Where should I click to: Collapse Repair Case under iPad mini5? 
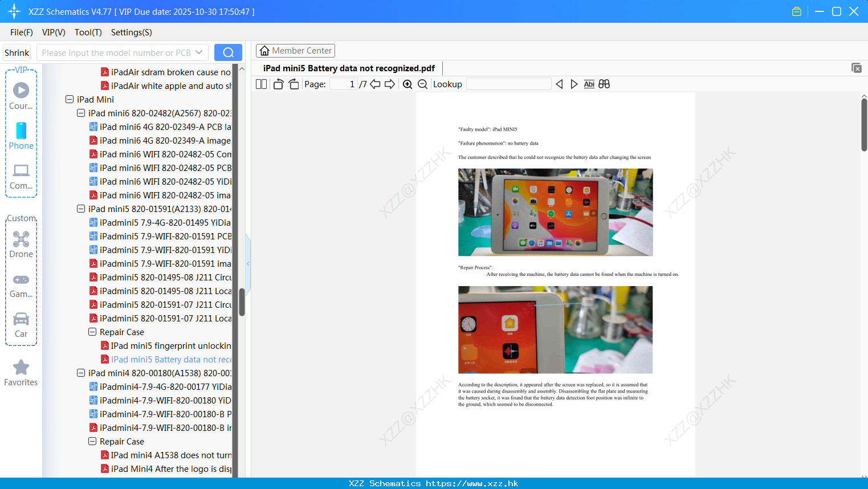click(x=92, y=332)
